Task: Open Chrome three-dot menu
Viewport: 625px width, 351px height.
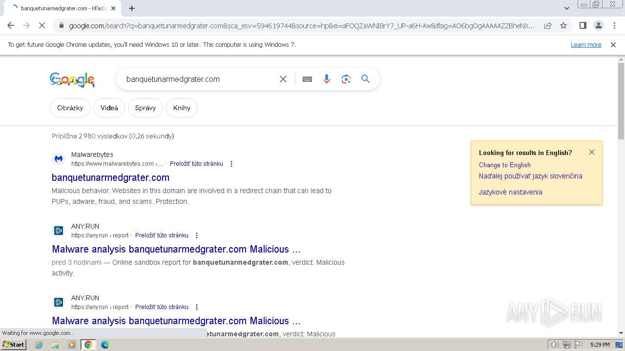Action: coord(614,25)
